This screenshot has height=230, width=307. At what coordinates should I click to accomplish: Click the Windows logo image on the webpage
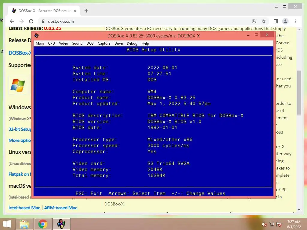coord(18,85)
